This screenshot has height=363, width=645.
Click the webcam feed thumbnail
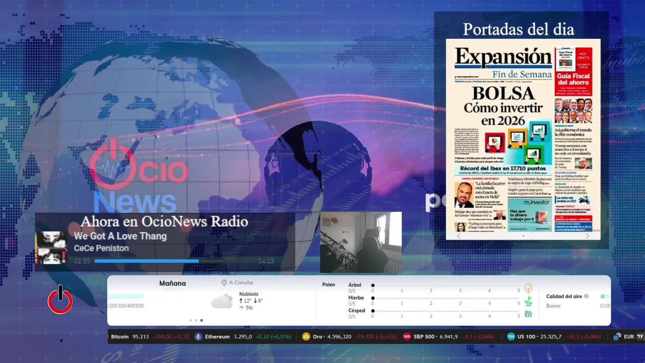click(361, 243)
